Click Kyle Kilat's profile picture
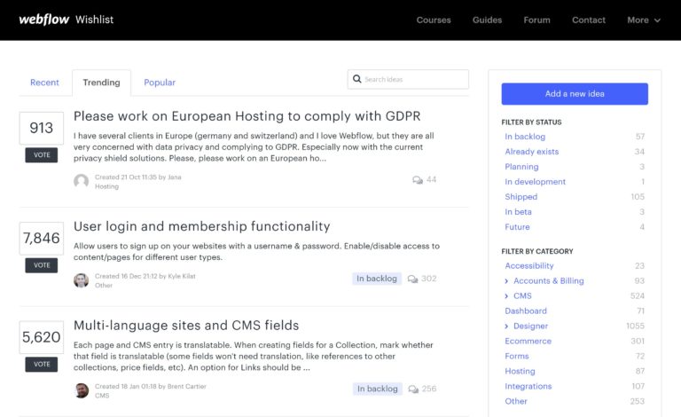Screen dimensions: 681x417 82,280
